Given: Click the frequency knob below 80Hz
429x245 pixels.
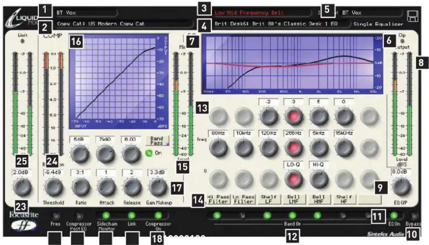Looking at the screenshot, I should point(218,148).
